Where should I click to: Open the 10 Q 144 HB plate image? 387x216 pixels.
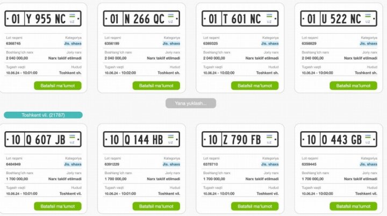141,140
